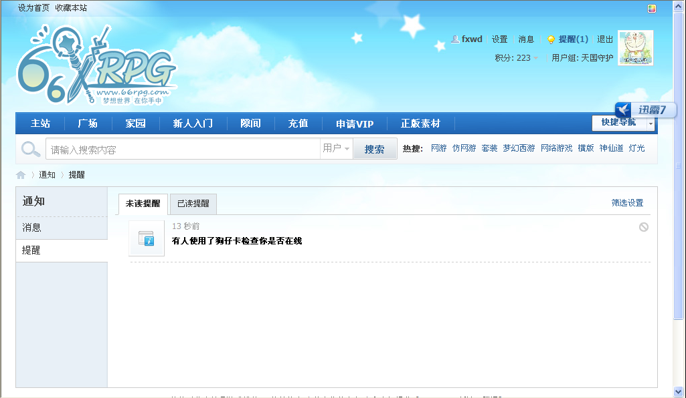Open the fxwd username link
Viewport: 686px width, 398px height.
472,39
